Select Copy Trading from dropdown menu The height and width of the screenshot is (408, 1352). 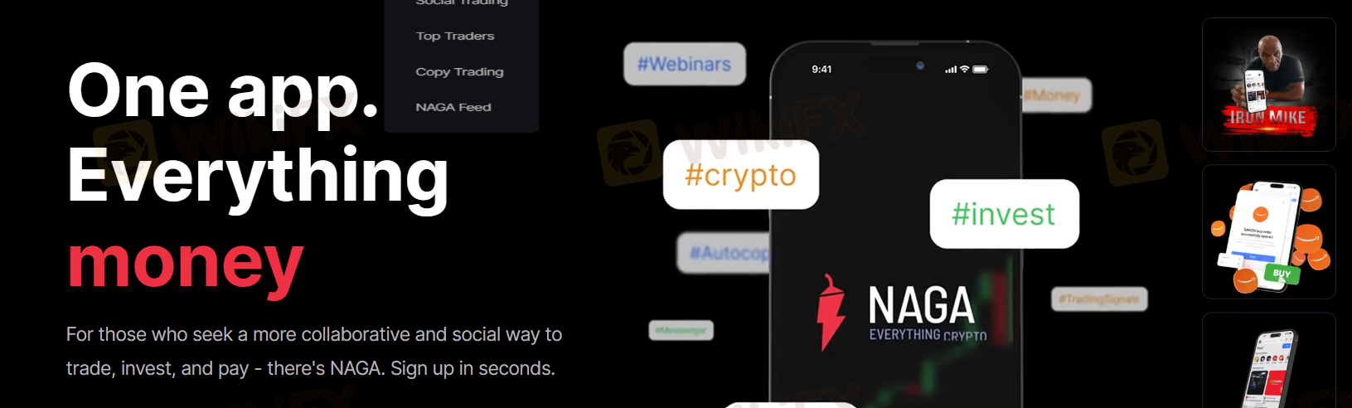[x=459, y=72]
